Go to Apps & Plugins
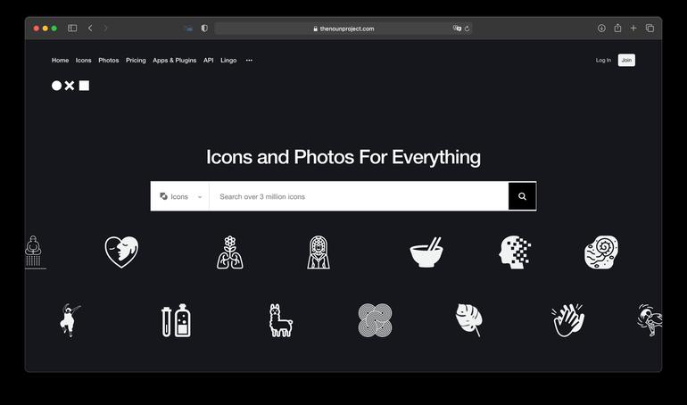The height and width of the screenshot is (405, 687). (x=174, y=61)
